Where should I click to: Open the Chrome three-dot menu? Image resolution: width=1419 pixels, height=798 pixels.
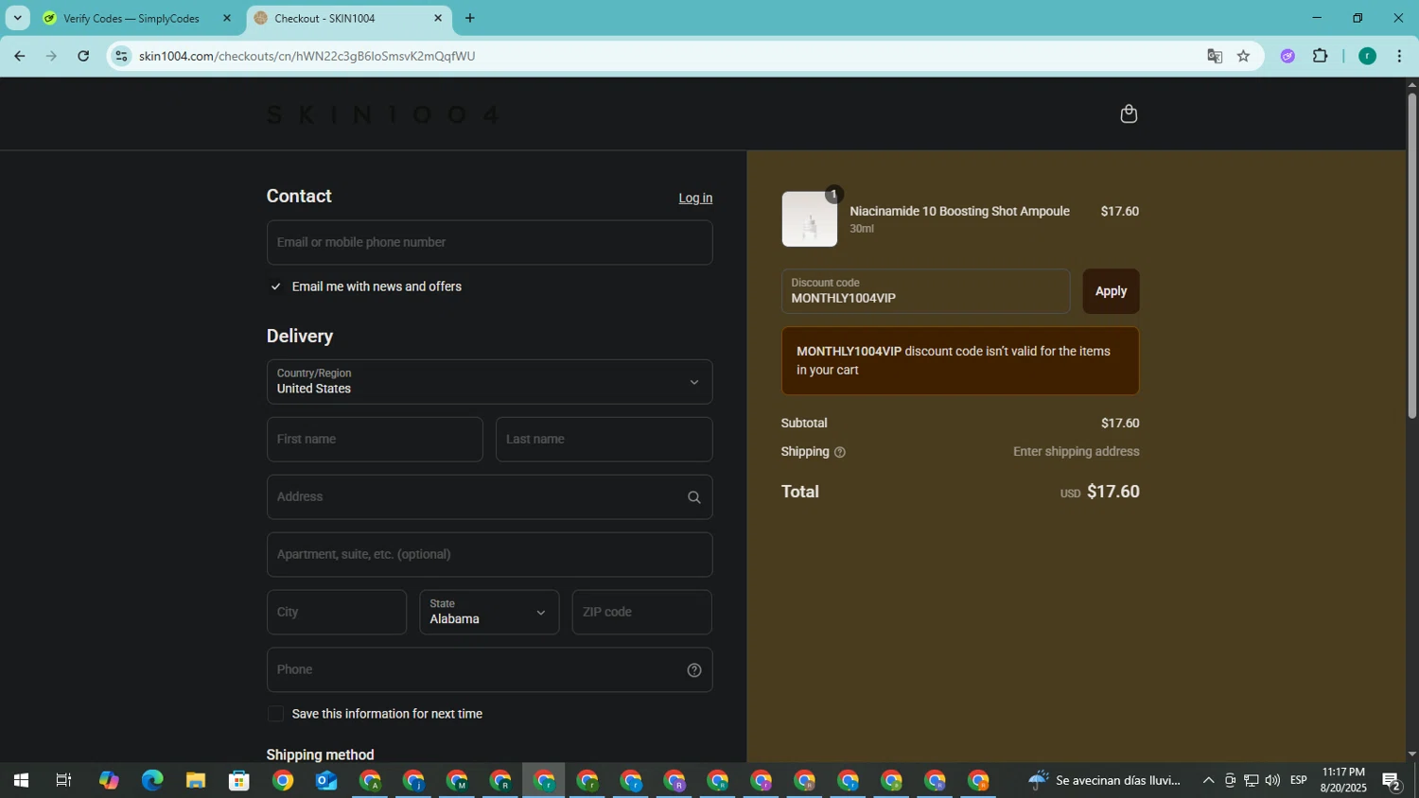[x=1399, y=56]
